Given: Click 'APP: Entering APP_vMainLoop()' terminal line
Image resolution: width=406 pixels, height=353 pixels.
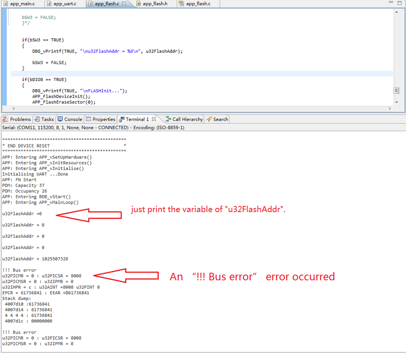Looking at the screenshot, I should click(40, 202).
